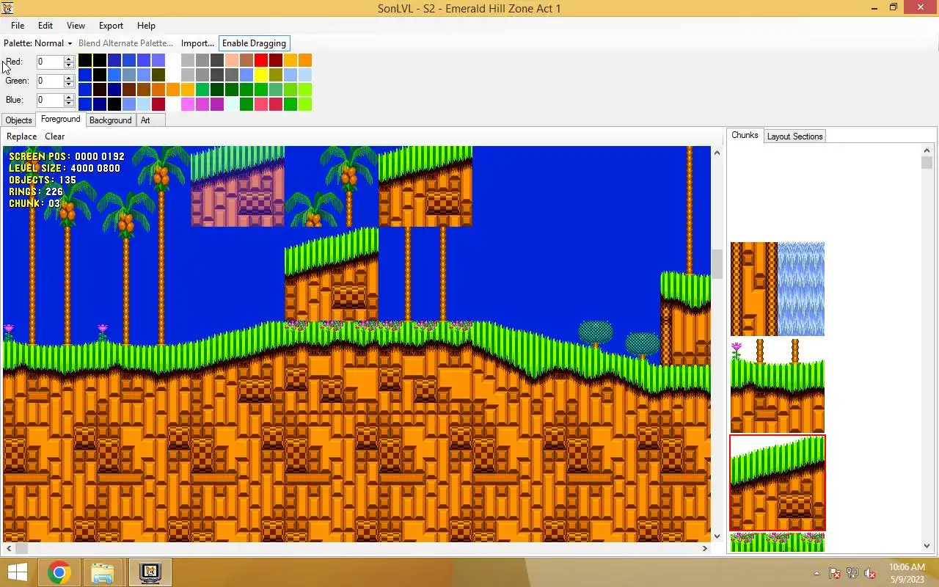Show hidden system tray icons
939x587 pixels.
(x=816, y=573)
